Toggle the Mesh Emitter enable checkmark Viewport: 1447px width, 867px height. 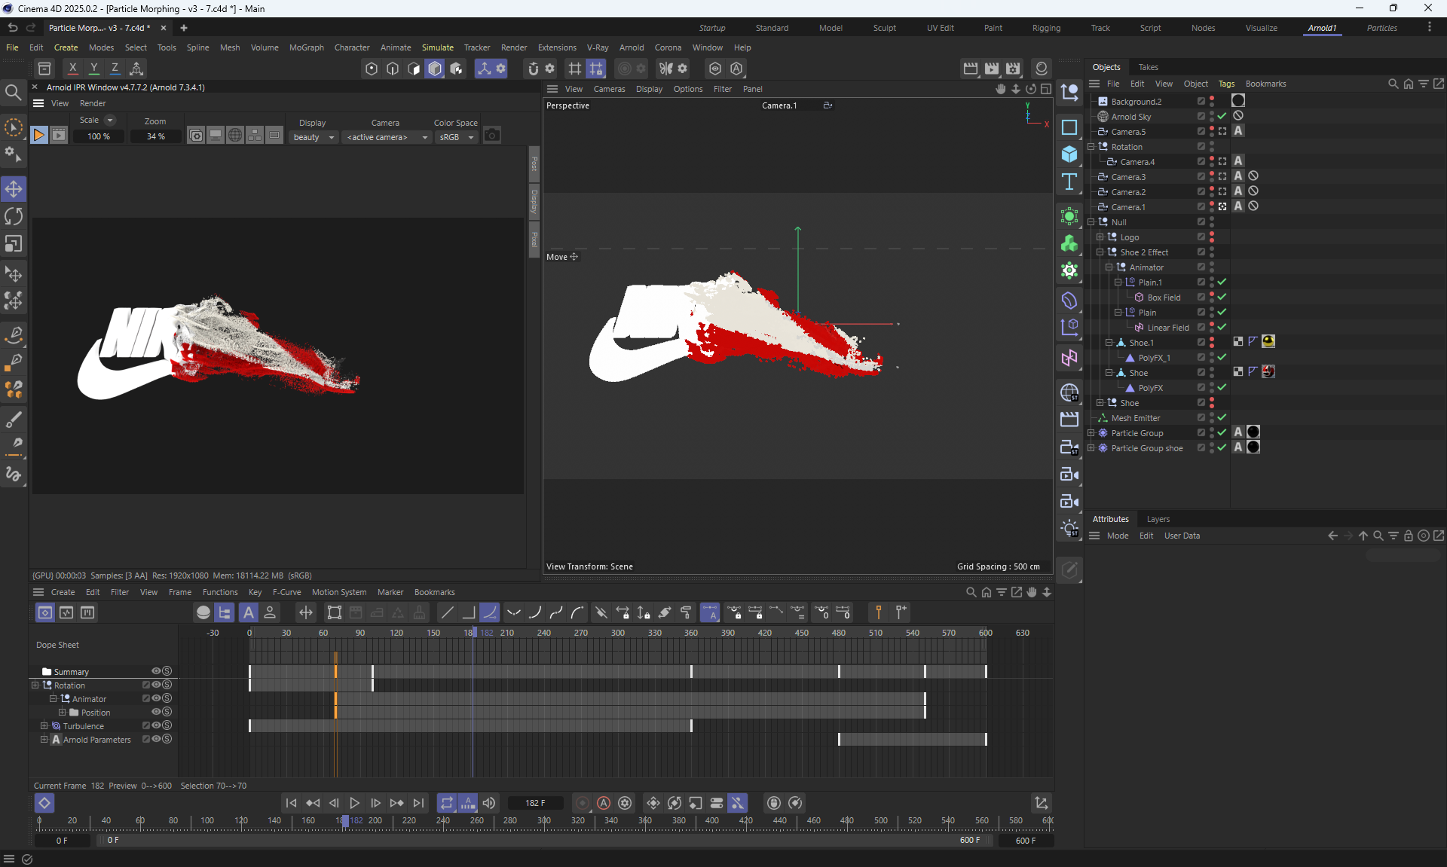1222,418
